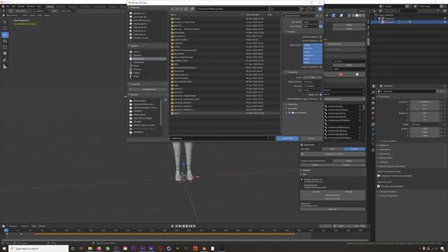
Task: Open the Object properties tab (orange square)
Action: (373, 125)
